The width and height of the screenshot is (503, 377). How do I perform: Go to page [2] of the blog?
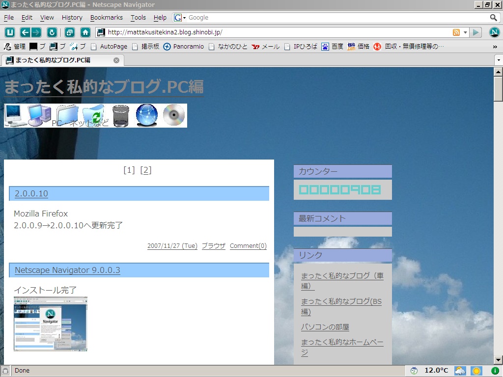(x=145, y=170)
